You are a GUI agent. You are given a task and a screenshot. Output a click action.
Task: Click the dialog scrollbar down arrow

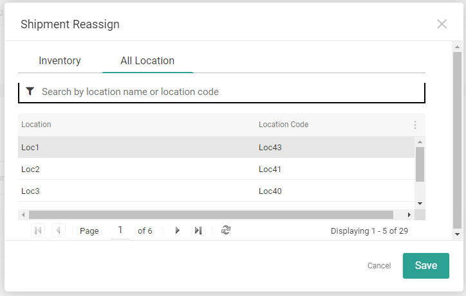click(457, 234)
